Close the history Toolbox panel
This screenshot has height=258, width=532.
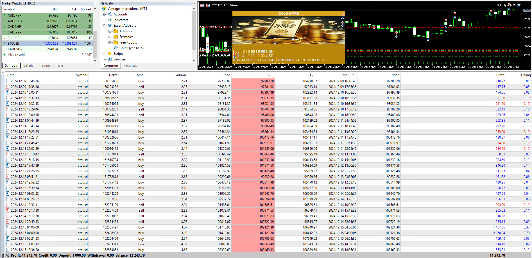(x=3, y=73)
